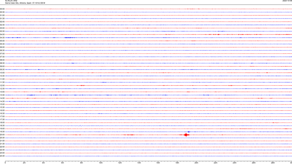292x164 pixels.
Task: Select the 07:00 time row label
Action: (2, 53)
